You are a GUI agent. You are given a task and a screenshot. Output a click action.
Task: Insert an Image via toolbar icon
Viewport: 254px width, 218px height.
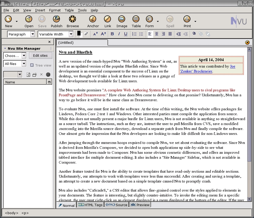tap(122, 19)
